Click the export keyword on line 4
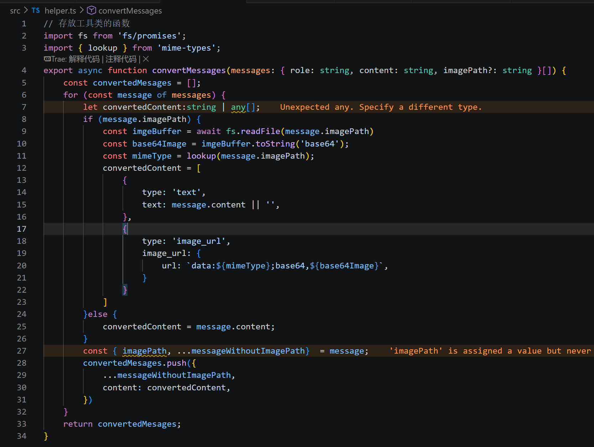The width and height of the screenshot is (594, 447). click(58, 71)
